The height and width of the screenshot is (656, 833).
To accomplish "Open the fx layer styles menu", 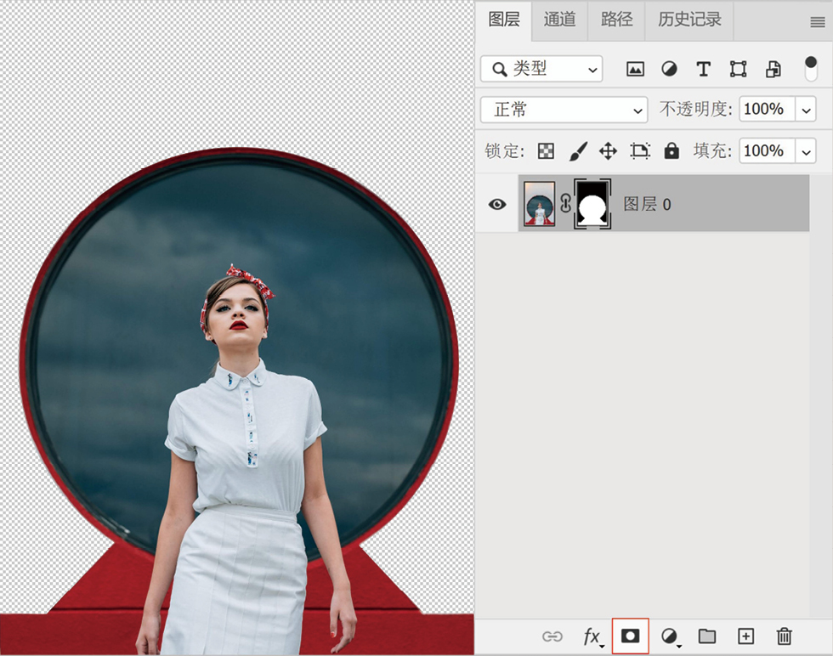I will [x=592, y=636].
